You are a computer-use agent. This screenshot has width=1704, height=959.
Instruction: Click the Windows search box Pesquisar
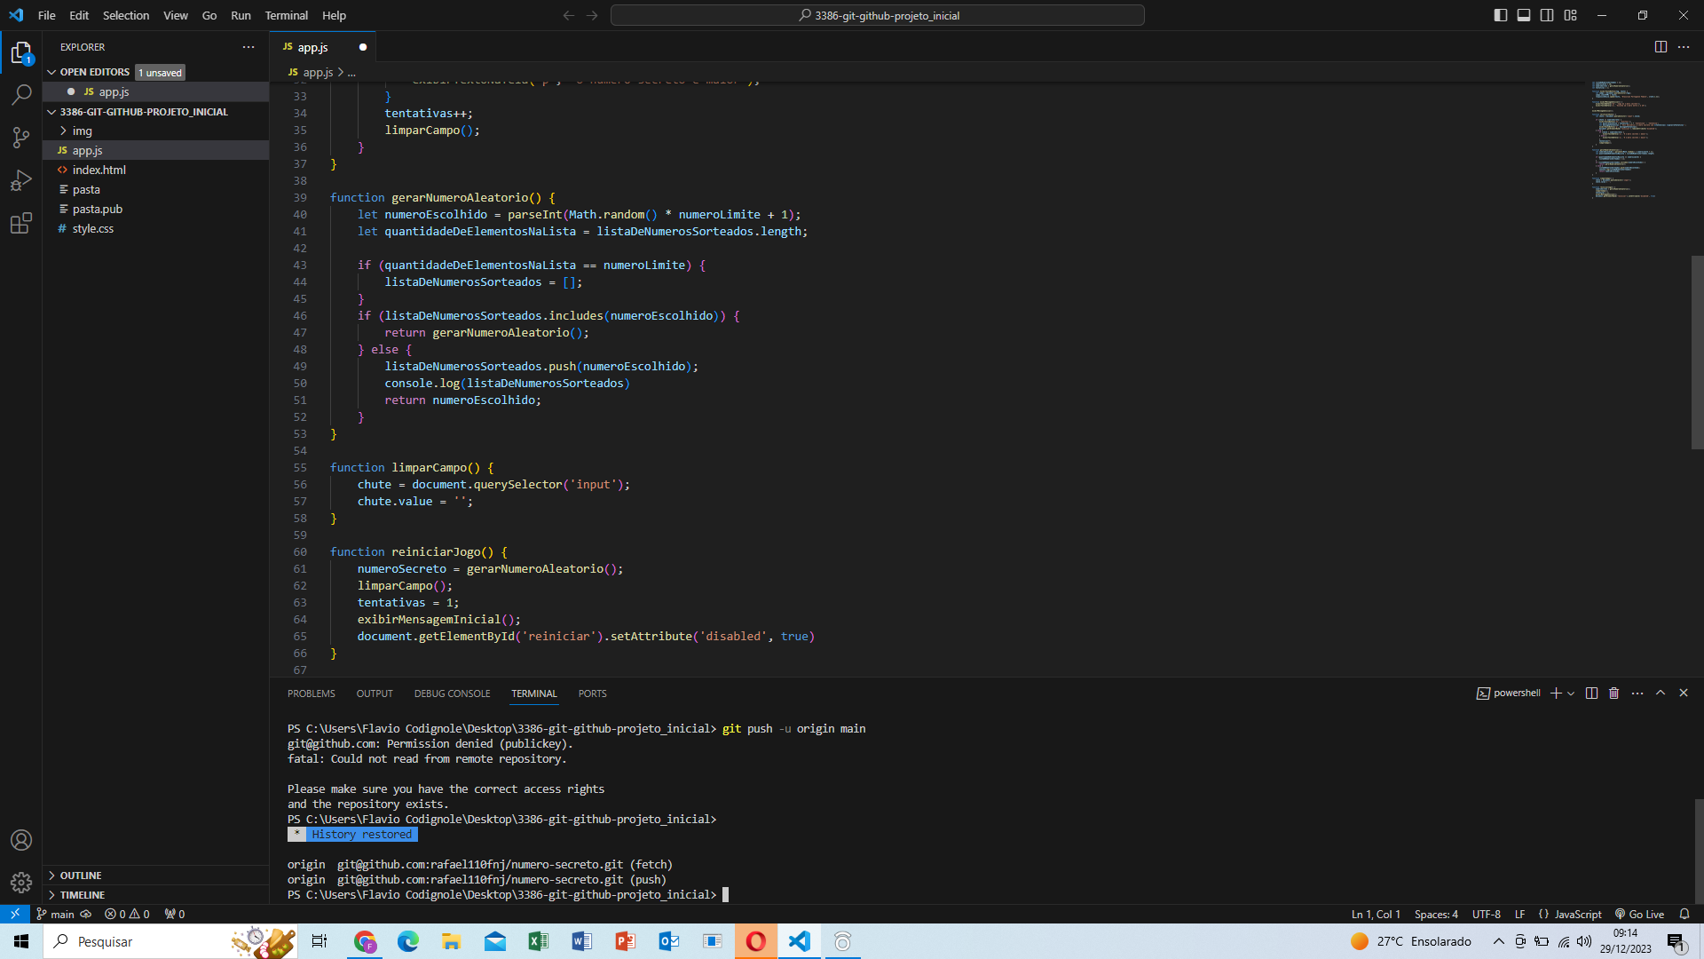[169, 941]
